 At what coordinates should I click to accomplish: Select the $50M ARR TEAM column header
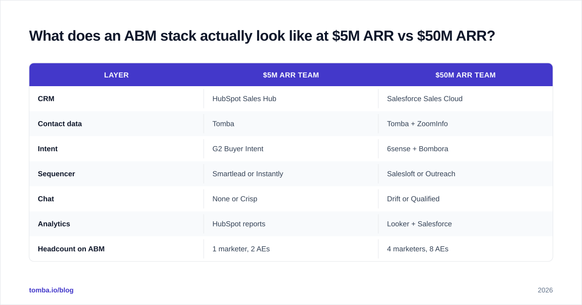pos(466,75)
